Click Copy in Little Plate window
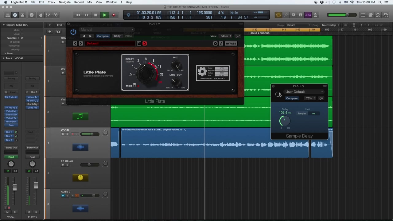393x221 pixels. point(117,36)
